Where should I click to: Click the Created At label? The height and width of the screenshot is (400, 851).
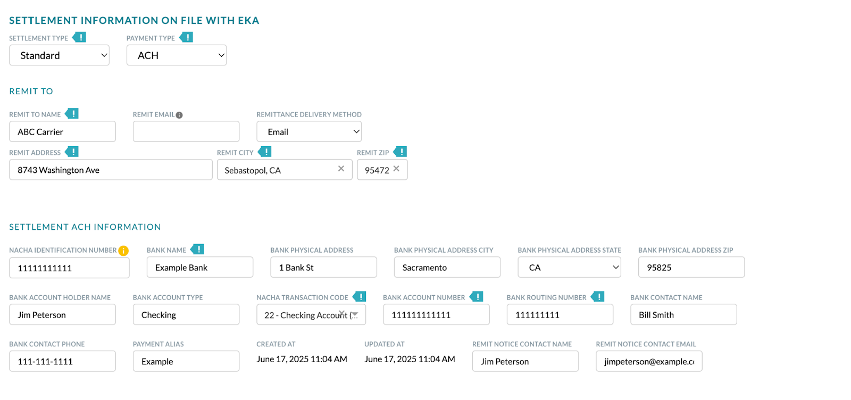276,344
